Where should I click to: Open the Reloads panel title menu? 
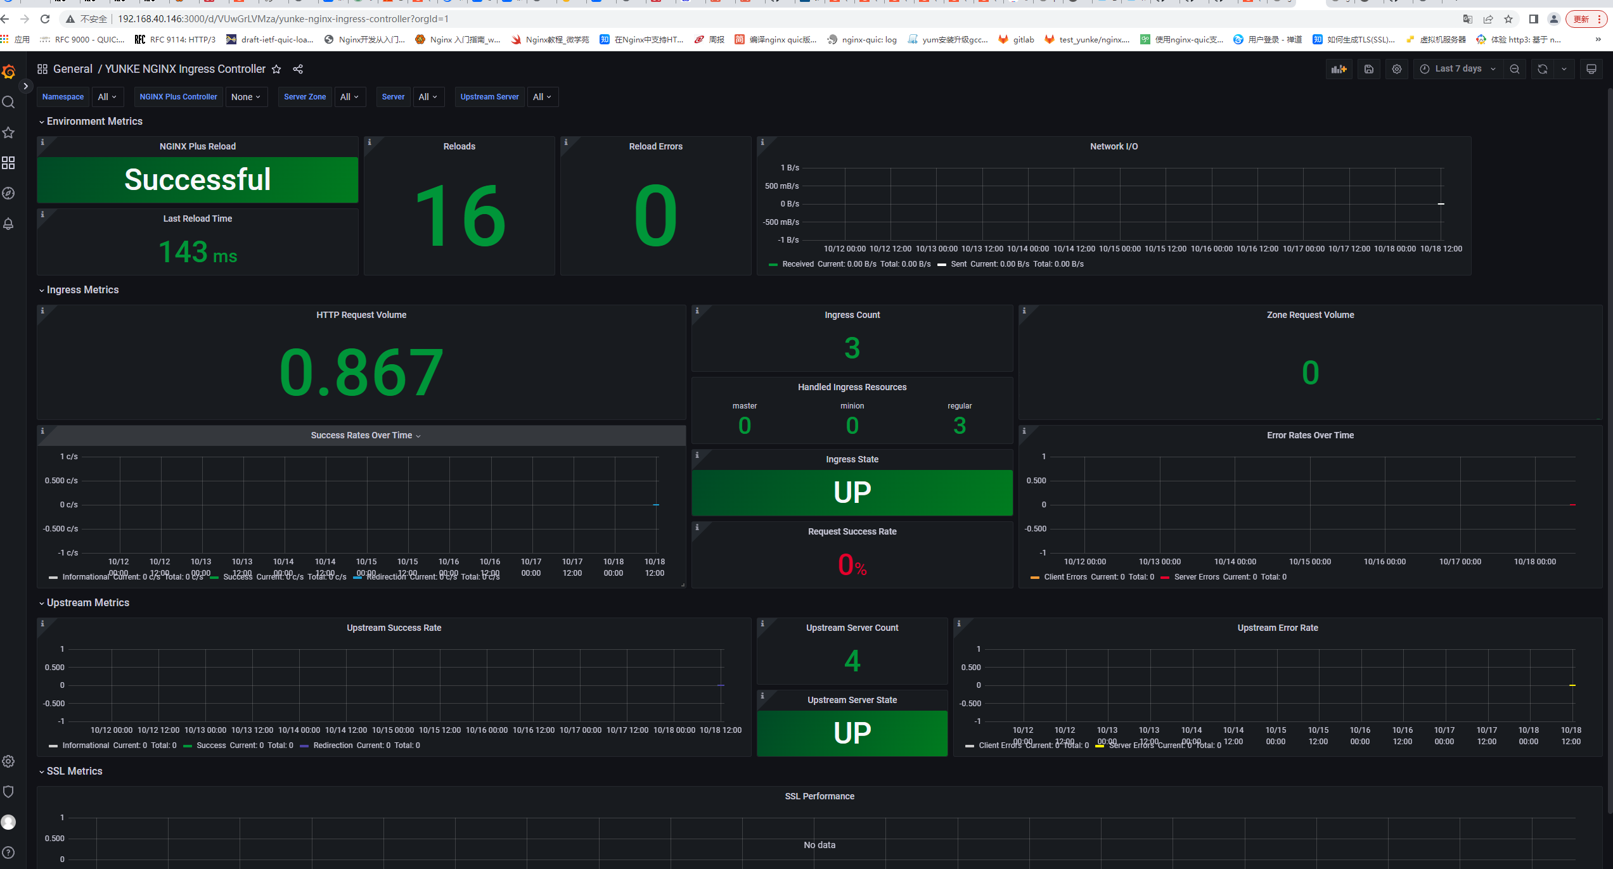459,146
